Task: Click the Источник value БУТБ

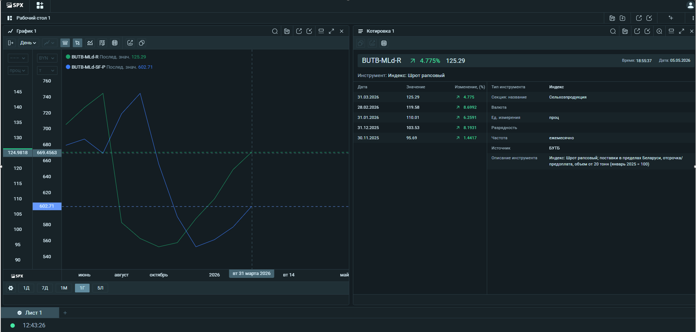Action: 554,148
